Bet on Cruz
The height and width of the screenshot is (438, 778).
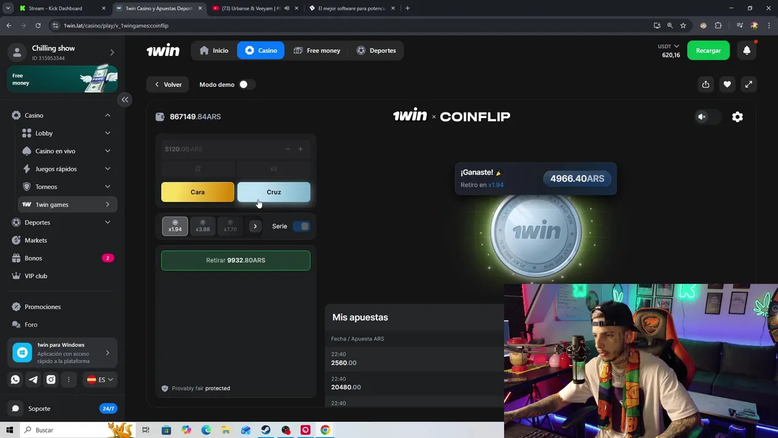(x=274, y=192)
